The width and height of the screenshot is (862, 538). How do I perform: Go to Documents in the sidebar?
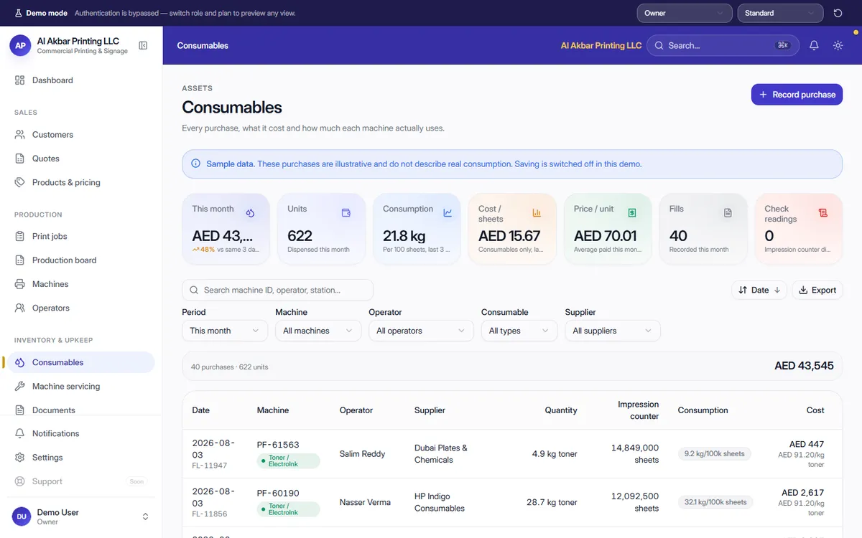[x=81, y=410]
